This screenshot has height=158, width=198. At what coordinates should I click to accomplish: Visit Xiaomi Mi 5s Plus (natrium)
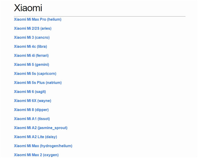(x=38, y=83)
